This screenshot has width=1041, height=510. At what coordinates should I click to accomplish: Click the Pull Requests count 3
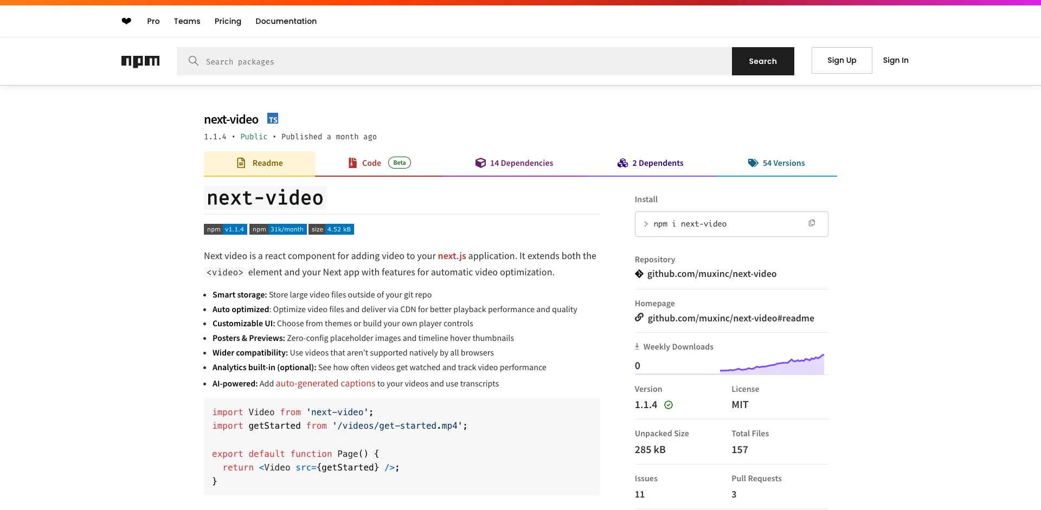coord(734,494)
